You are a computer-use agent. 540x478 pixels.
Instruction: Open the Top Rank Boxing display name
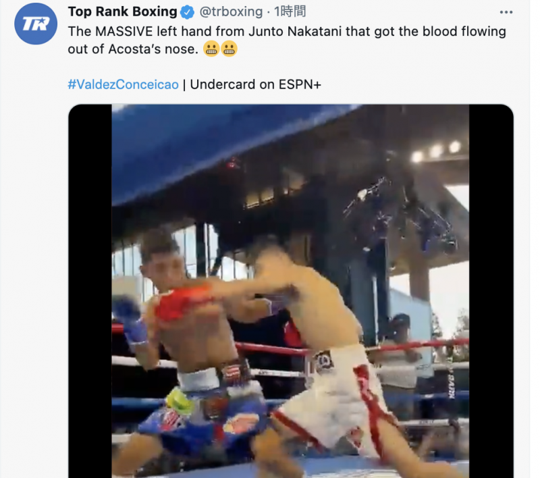pos(122,11)
